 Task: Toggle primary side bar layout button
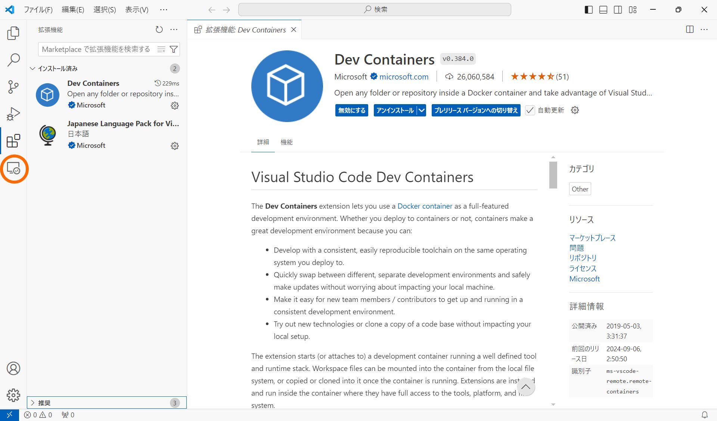tap(589, 10)
